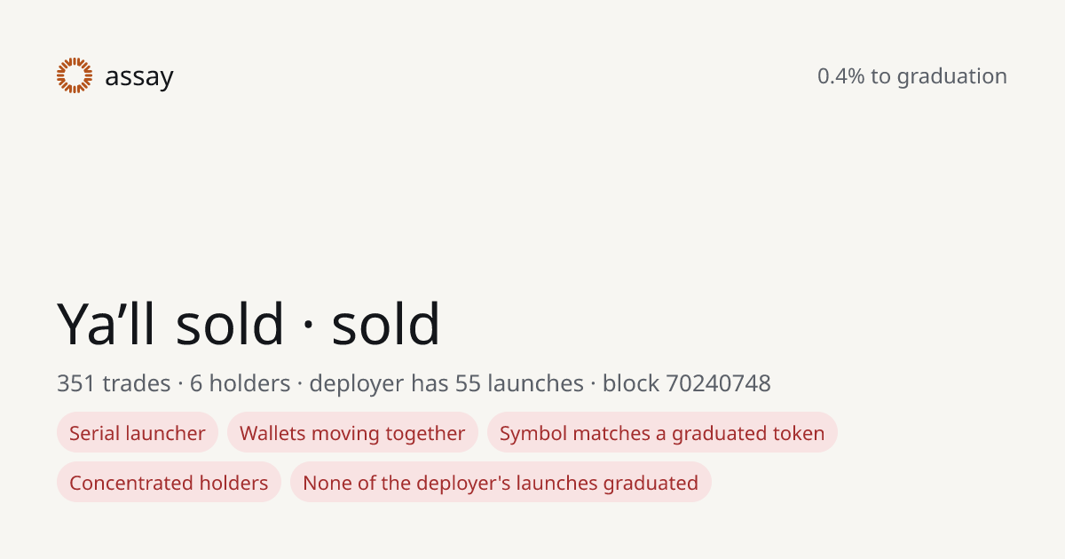The width and height of the screenshot is (1065, 559).
Task: Select the Serial launcher tag
Action: click(x=138, y=433)
